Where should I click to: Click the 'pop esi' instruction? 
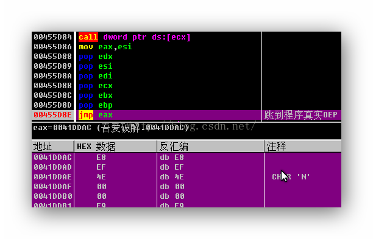click(x=96, y=66)
